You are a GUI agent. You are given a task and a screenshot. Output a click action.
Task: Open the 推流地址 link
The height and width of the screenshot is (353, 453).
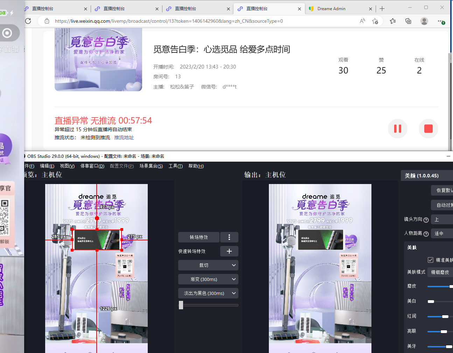tap(124, 137)
